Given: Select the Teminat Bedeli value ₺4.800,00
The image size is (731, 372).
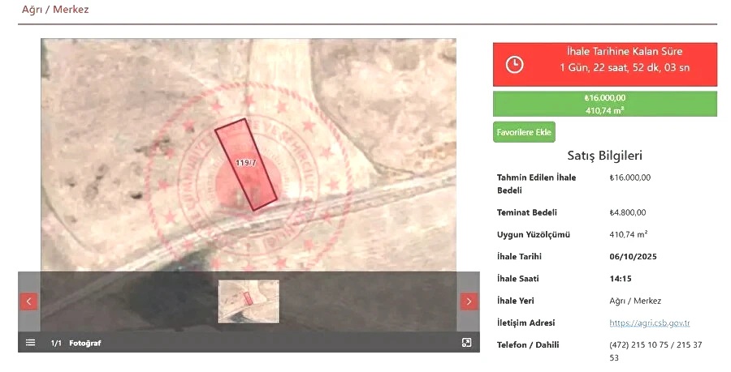Looking at the screenshot, I should pos(627,212).
